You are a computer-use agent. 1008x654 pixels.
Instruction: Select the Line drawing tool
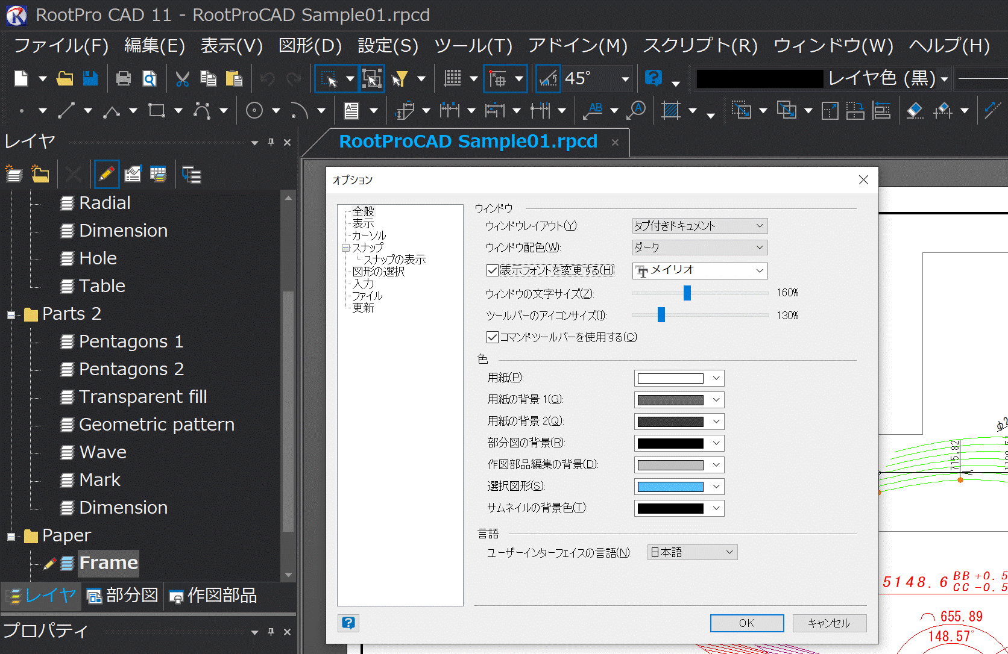click(66, 110)
